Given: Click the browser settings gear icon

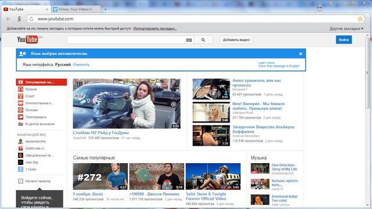Looking at the screenshot, I should point(331,3).
